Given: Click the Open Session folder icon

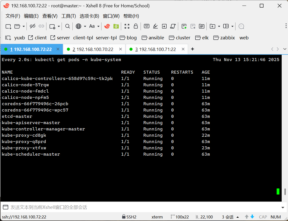Looking at the screenshot, I should [x=17, y=26].
